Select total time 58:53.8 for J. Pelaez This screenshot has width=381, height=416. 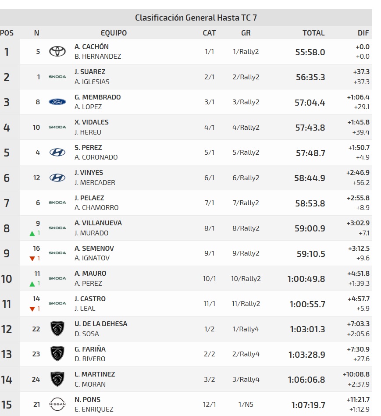(x=310, y=203)
